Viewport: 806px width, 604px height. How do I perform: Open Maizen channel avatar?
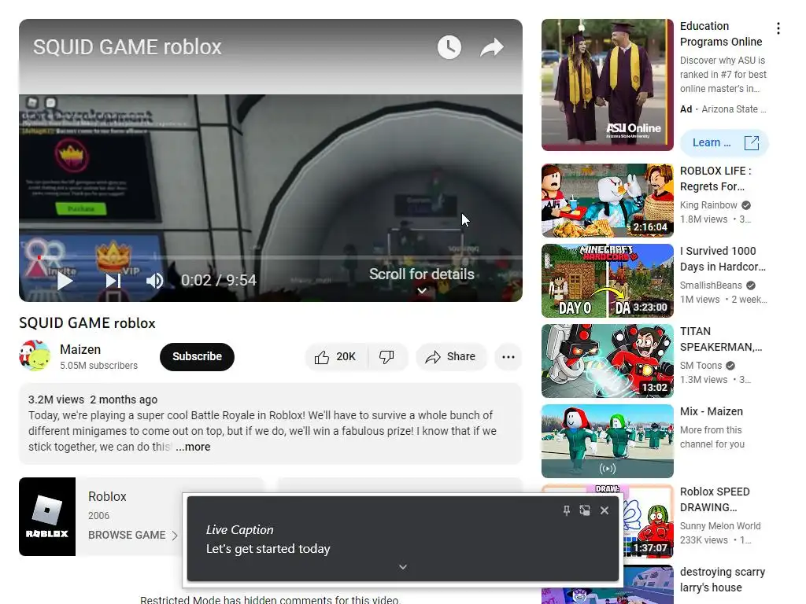point(35,356)
